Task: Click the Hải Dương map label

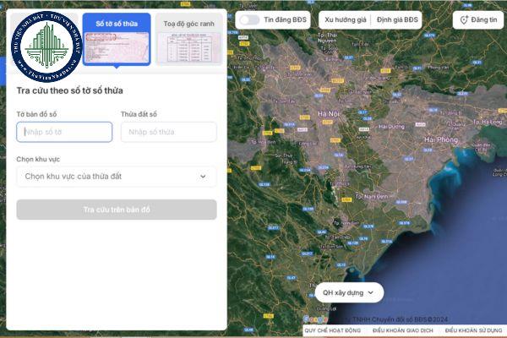Action: click(391, 127)
